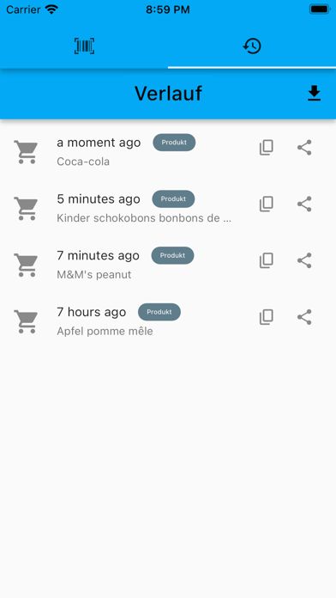Copy the M&M's peanut entry
336x598 pixels.
pyautogui.click(x=267, y=260)
